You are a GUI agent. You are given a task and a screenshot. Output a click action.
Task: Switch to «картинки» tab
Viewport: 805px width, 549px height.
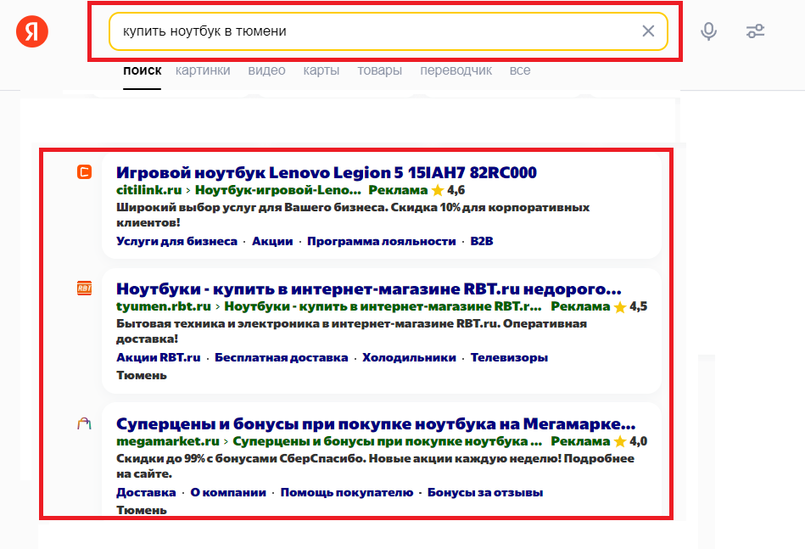[203, 70]
